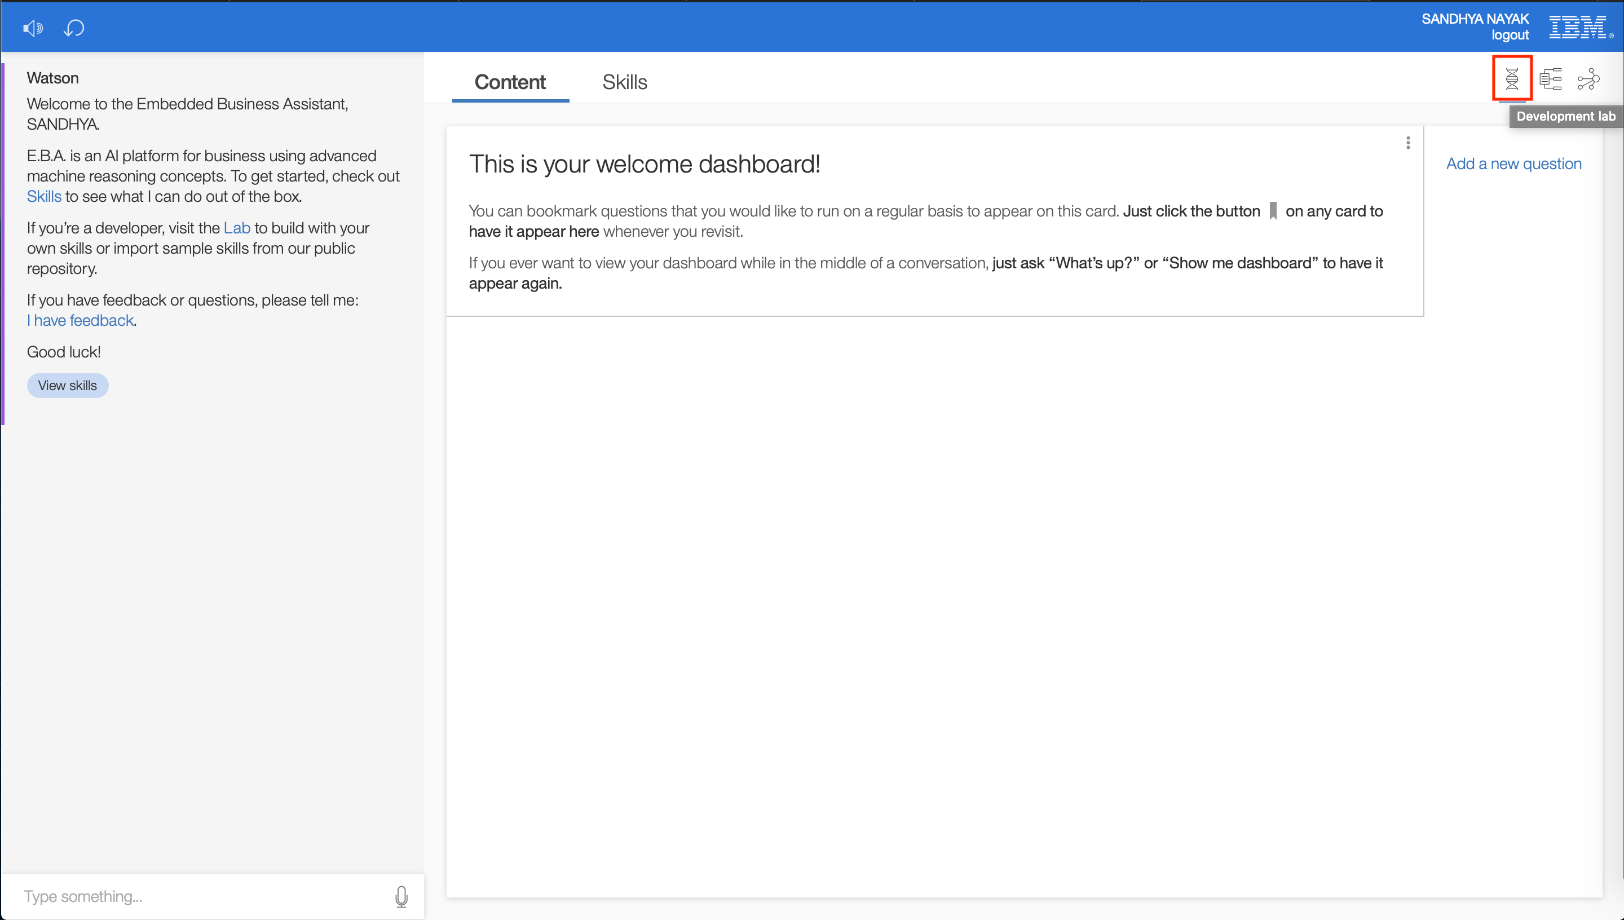Click the welcome dashboard card heading

(644, 164)
